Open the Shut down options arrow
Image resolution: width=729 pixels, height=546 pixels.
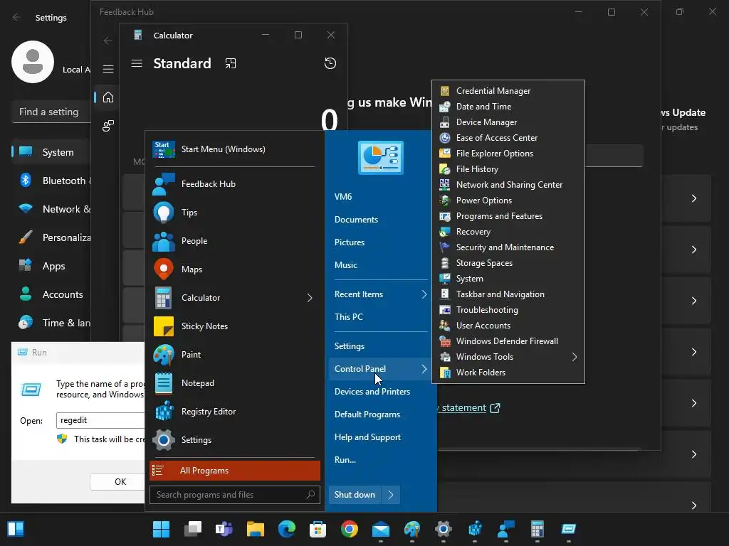(391, 495)
